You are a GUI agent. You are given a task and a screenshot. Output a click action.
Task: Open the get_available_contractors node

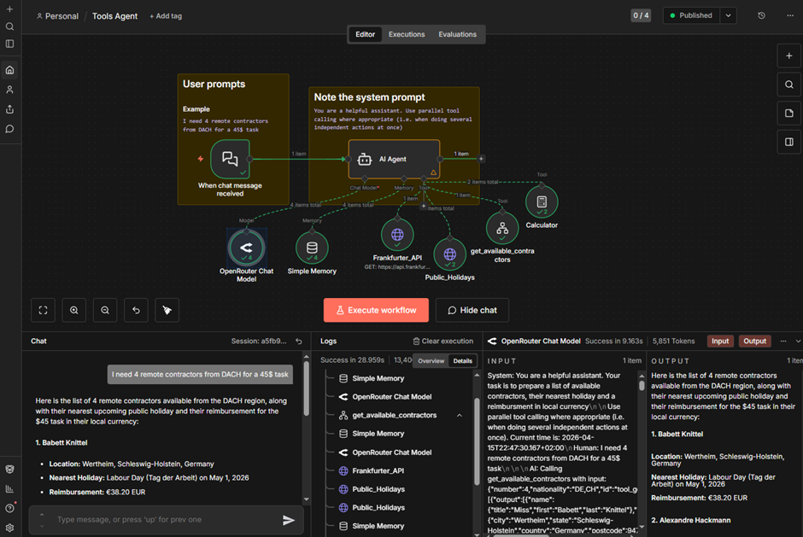pyautogui.click(x=502, y=227)
